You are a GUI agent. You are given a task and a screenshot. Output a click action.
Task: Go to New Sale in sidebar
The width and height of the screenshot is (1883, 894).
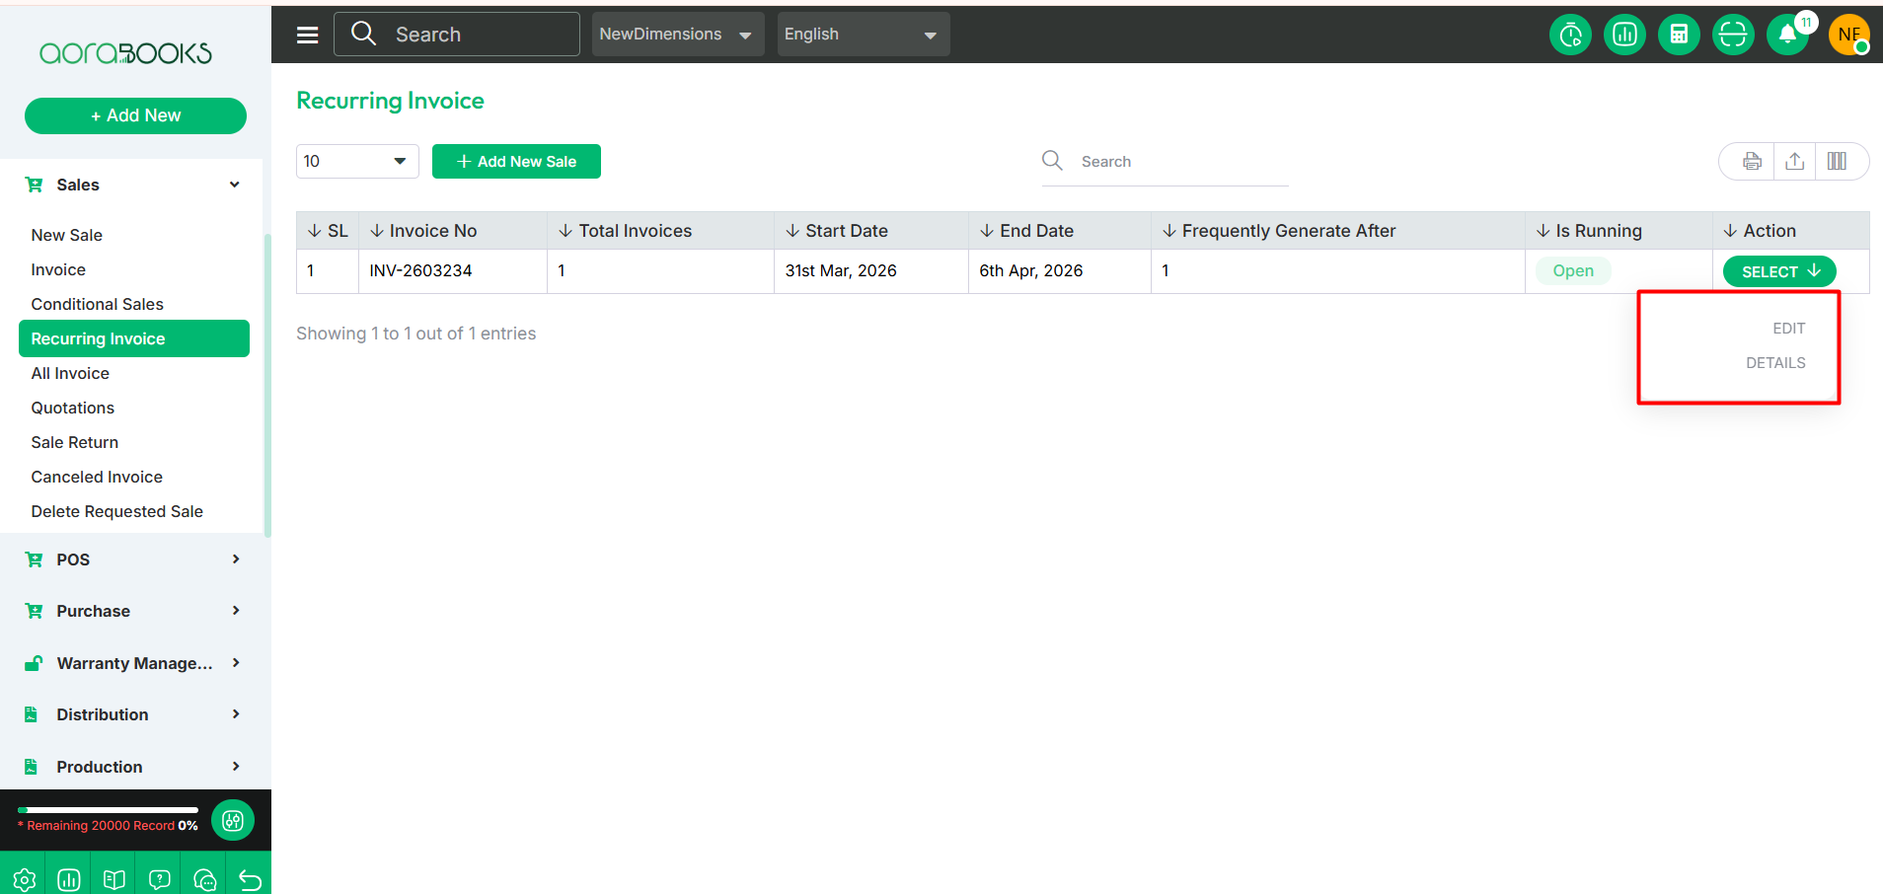(x=67, y=235)
